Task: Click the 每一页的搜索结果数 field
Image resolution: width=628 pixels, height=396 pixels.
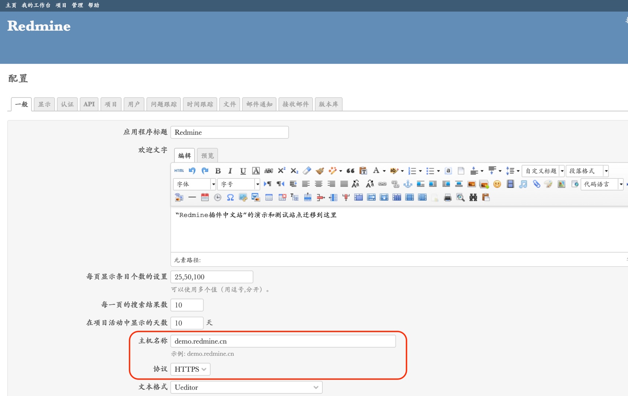Action: click(187, 305)
